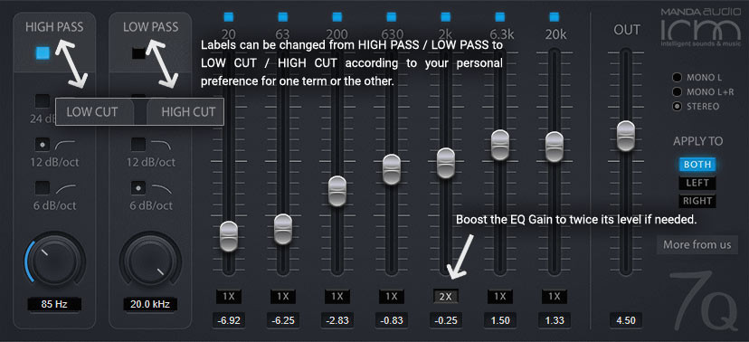This screenshot has width=749, height=342.
Task: Toggle the 6.3k band enable LED
Action: [499, 17]
